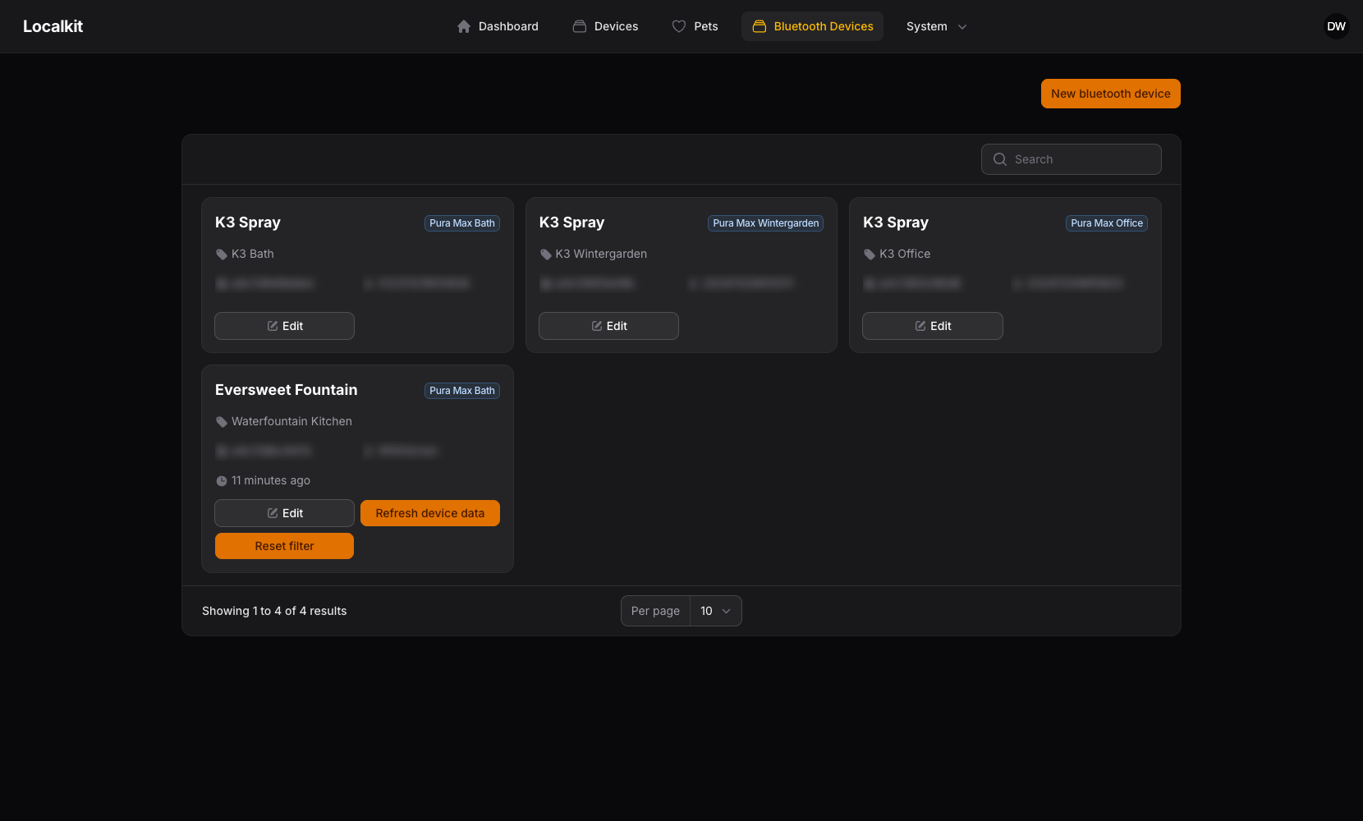The image size is (1363, 821).
Task: Open the per page count dropdown
Action: (716, 611)
